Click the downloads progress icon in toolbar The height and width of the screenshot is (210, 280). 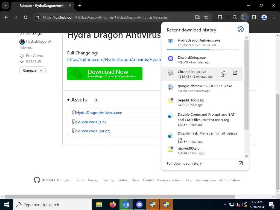point(244,17)
